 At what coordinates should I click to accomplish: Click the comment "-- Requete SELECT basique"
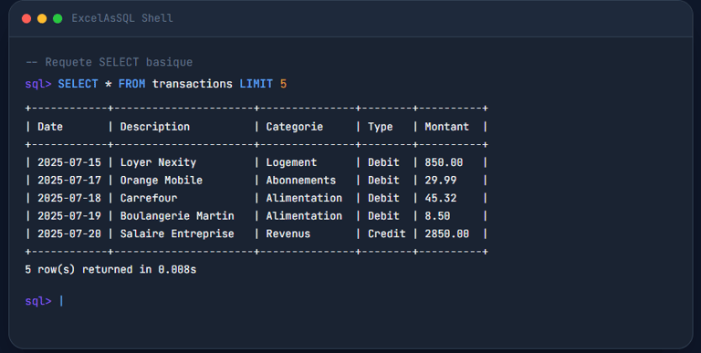coord(110,62)
